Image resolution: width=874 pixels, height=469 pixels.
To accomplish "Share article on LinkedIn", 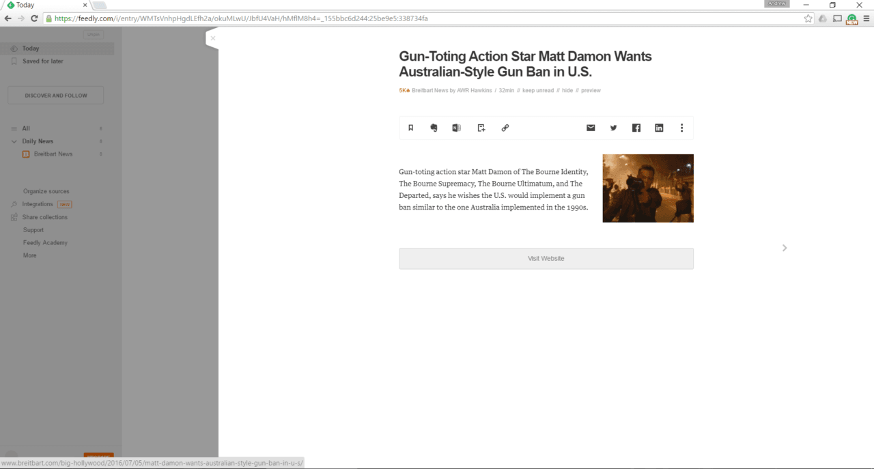I will pyautogui.click(x=659, y=128).
